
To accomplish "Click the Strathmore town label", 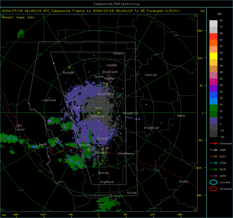I will coord(126,153).
